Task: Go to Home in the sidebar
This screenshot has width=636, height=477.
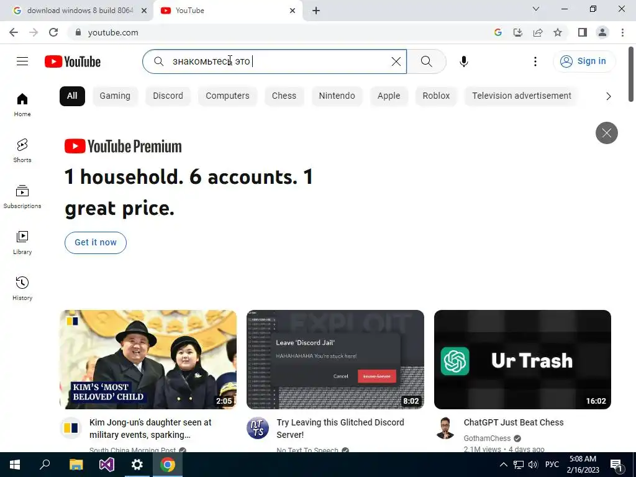Action: 22,104
